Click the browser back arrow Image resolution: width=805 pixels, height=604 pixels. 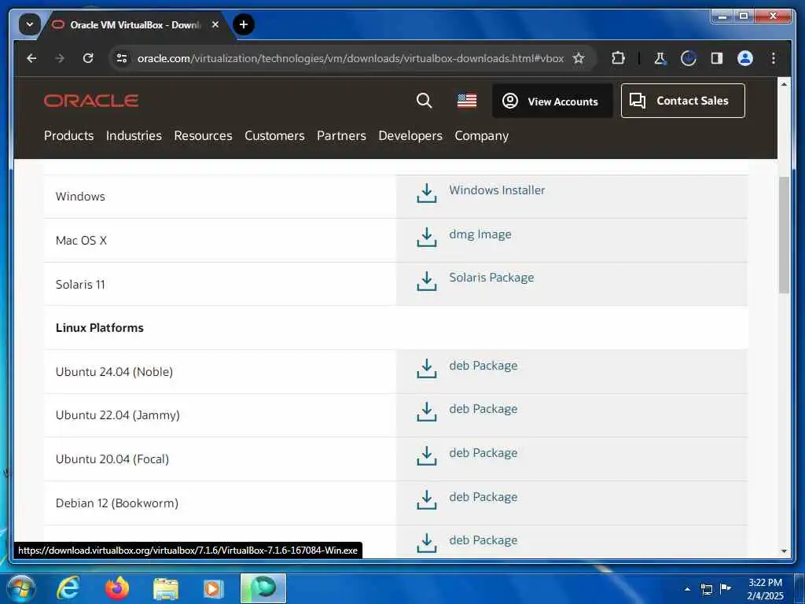coord(31,58)
